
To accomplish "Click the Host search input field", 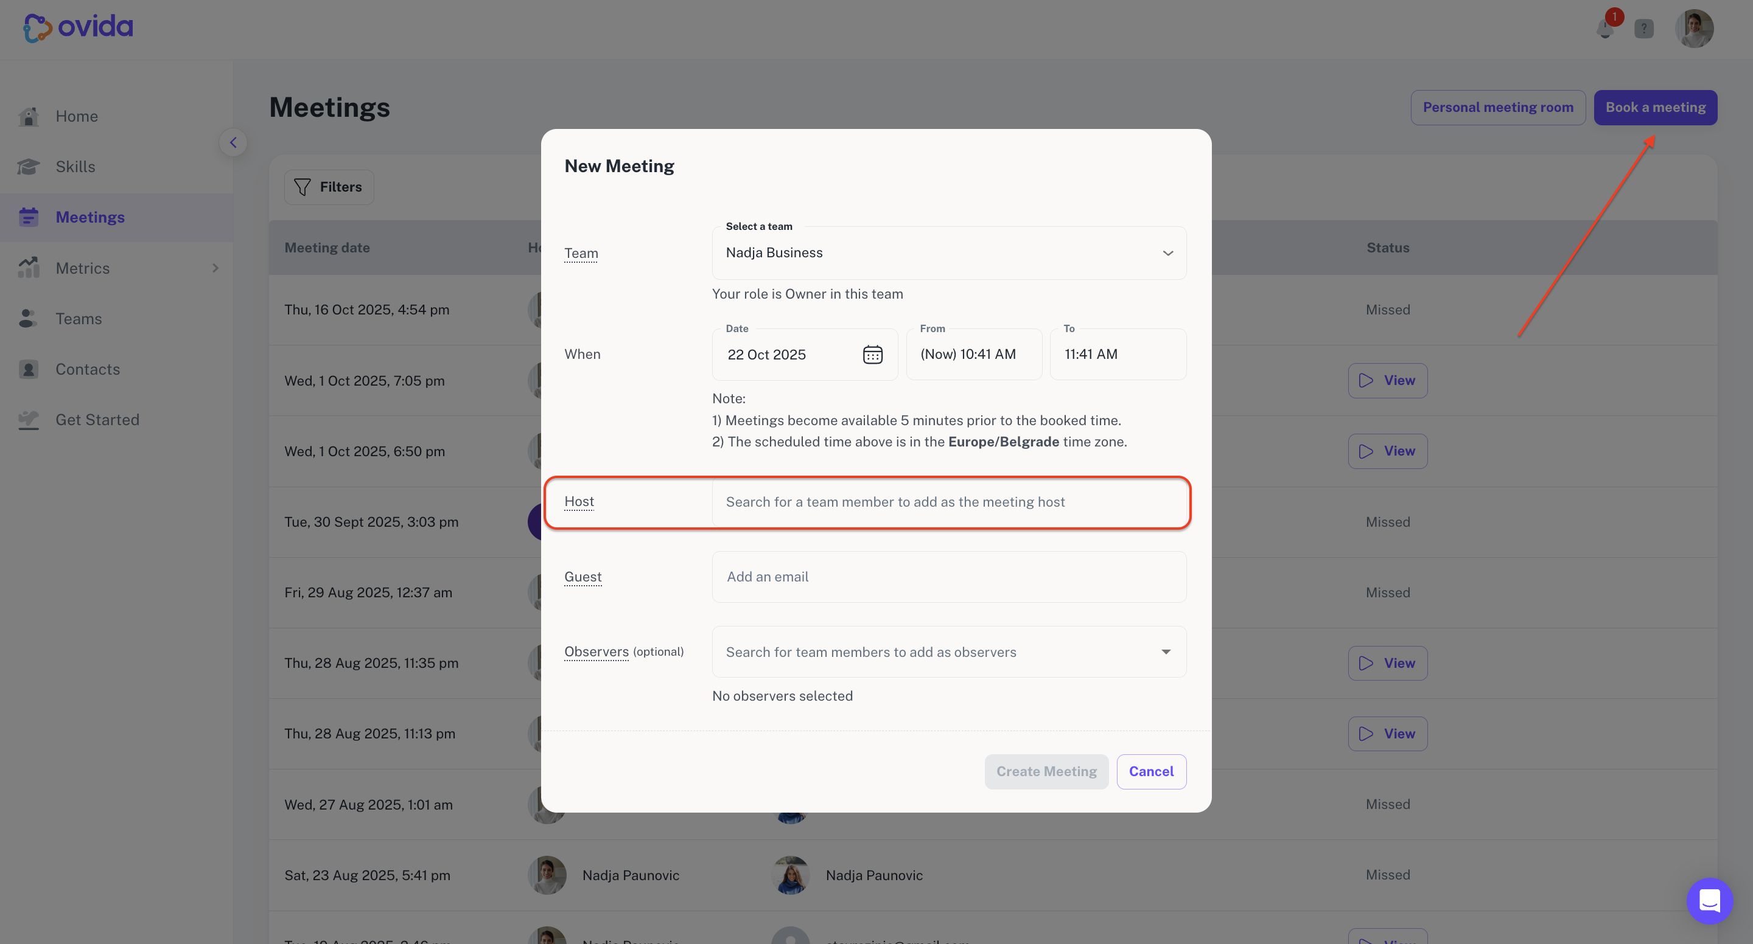I will point(949,502).
